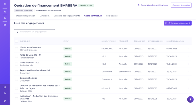Open row menu for Ratio financier - R2
The height and width of the screenshot is (105, 196).
pyautogui.click(x=189, y=64)
